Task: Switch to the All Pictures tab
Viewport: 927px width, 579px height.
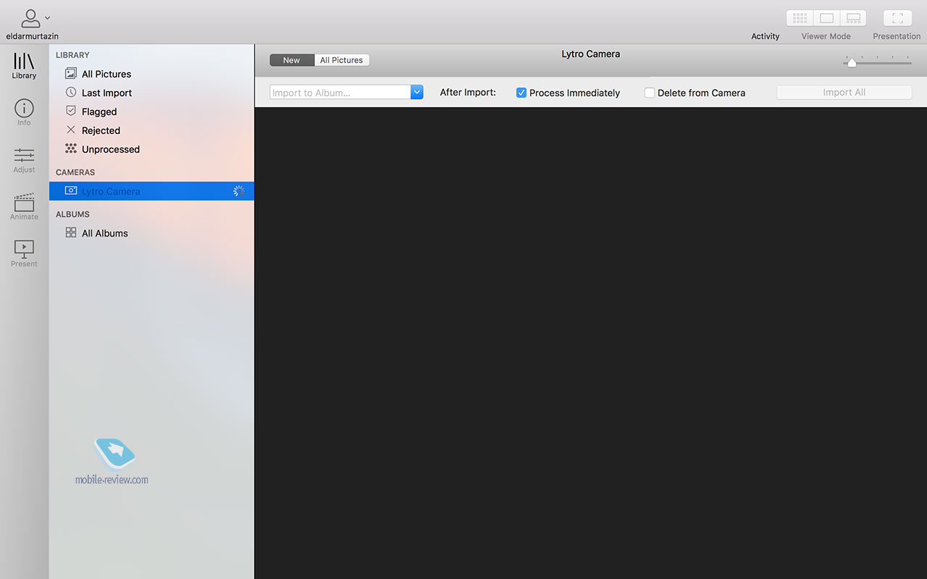Action: 342,60
